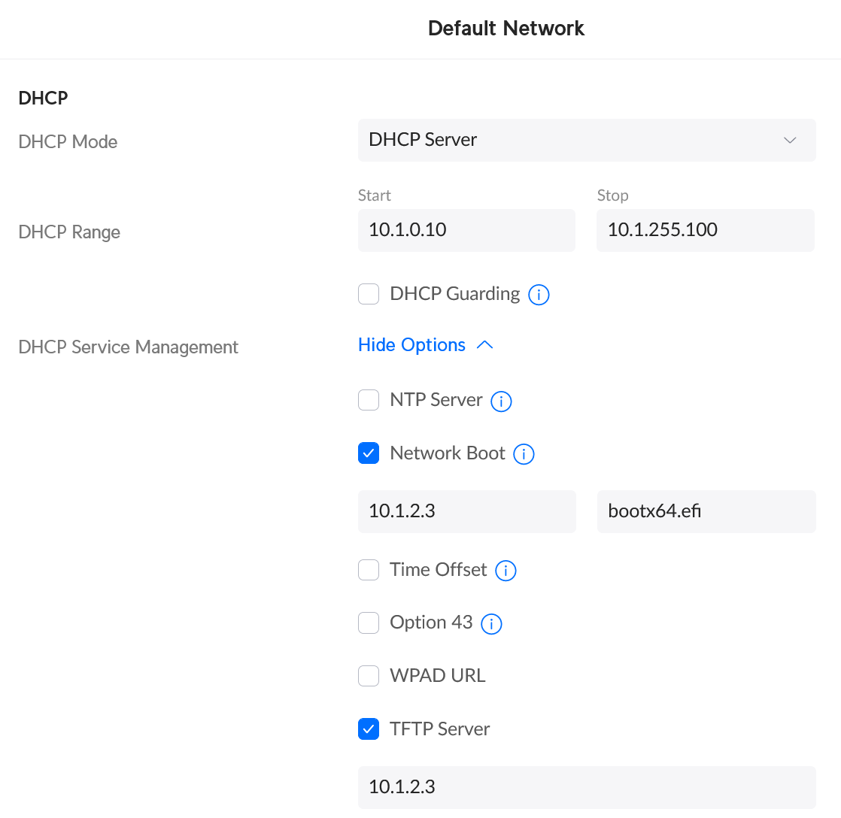Click the info icon next to Time Offset
This screenshot has width=841, height=818.
click(x=506, y=571)
